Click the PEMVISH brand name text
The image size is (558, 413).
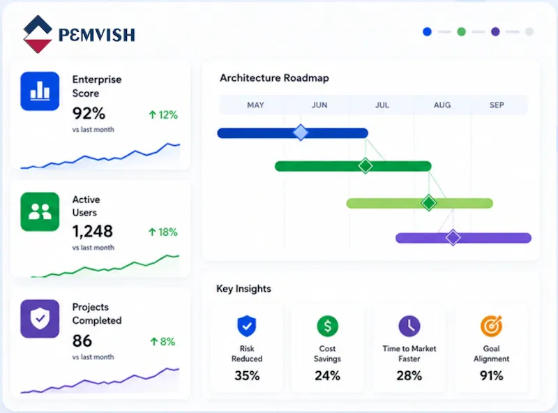[97, 35]
